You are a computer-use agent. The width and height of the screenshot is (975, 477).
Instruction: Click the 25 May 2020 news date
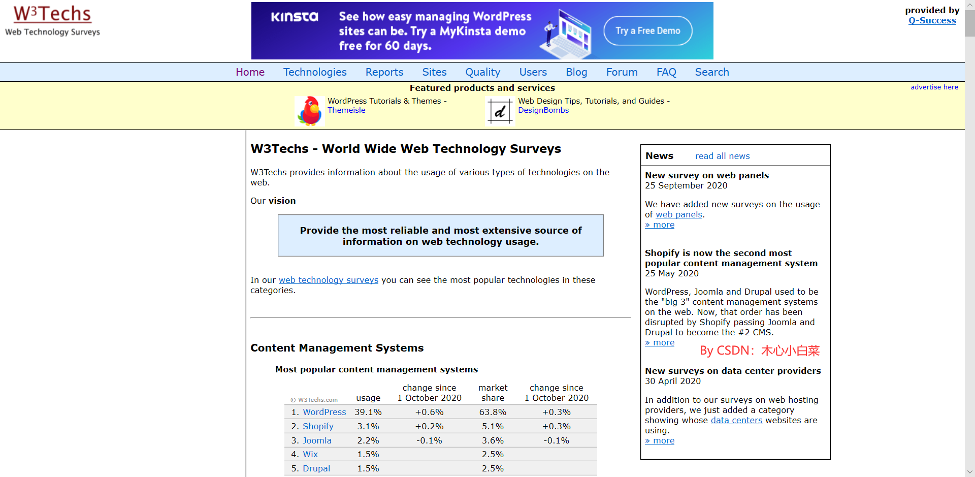672,273
